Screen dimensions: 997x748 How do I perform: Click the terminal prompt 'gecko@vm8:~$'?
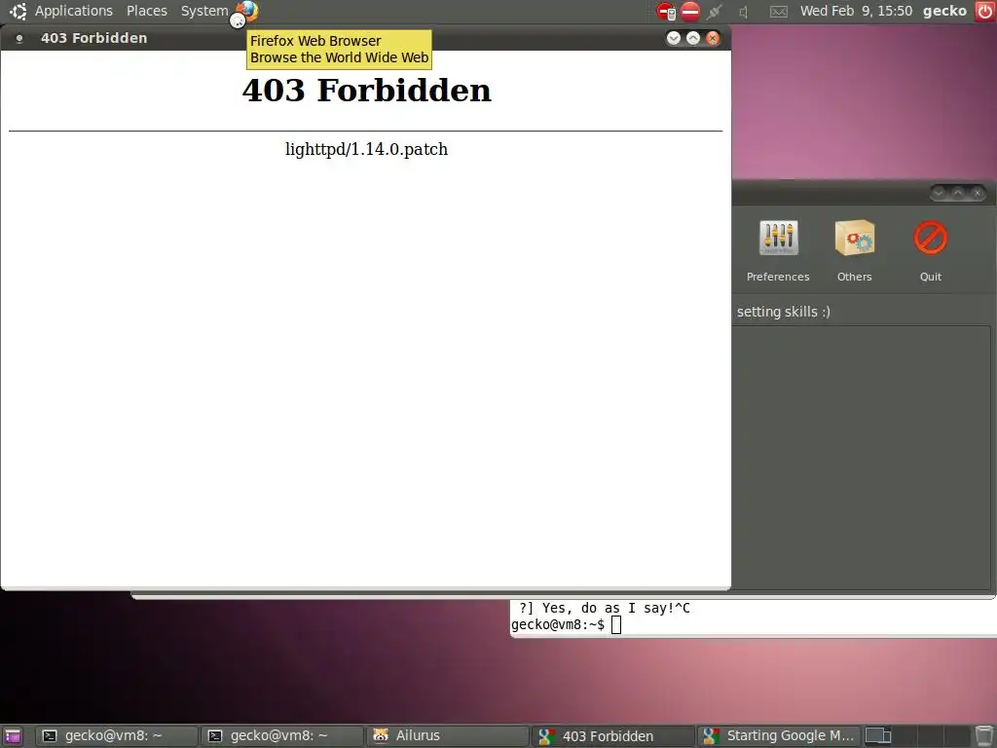(x=558, y=624)
